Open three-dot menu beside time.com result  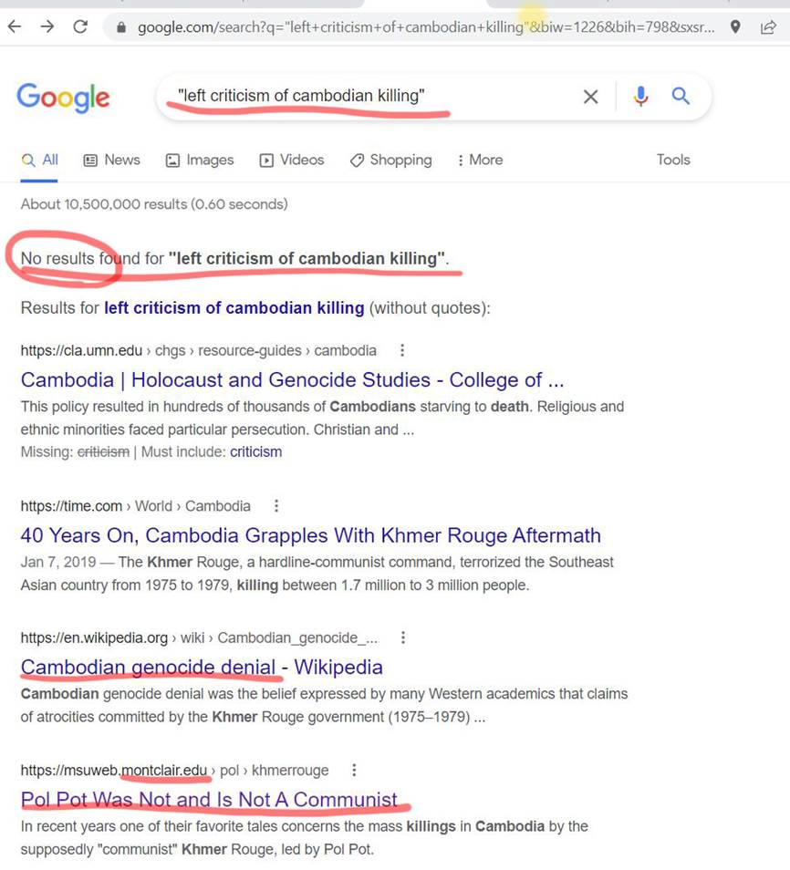(x=276, y=506)
